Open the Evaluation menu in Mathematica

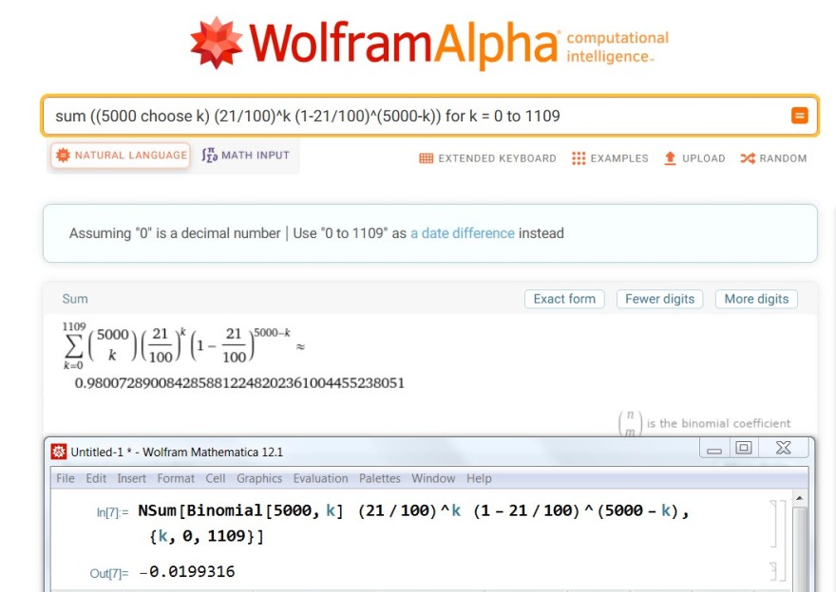[320, 478]
